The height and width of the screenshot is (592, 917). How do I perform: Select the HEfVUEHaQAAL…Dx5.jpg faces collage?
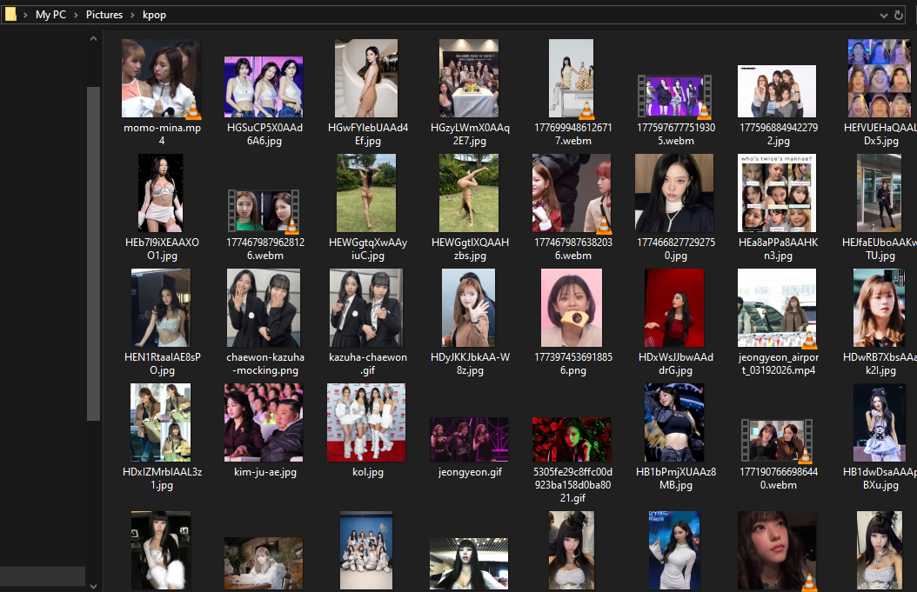point(880,78)
